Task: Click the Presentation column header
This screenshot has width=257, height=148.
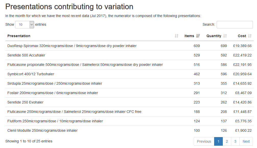Action: 19,36
